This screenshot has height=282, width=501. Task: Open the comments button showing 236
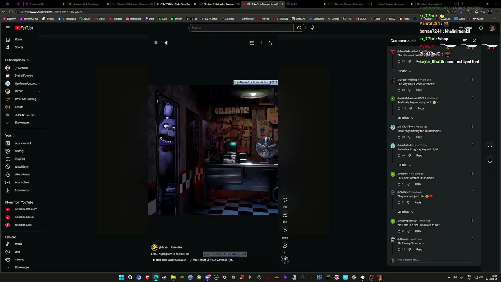285,215
